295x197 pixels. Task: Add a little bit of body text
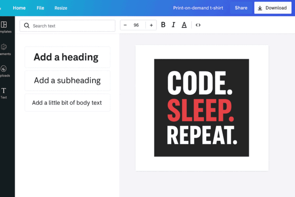click(x=67, y=103)
